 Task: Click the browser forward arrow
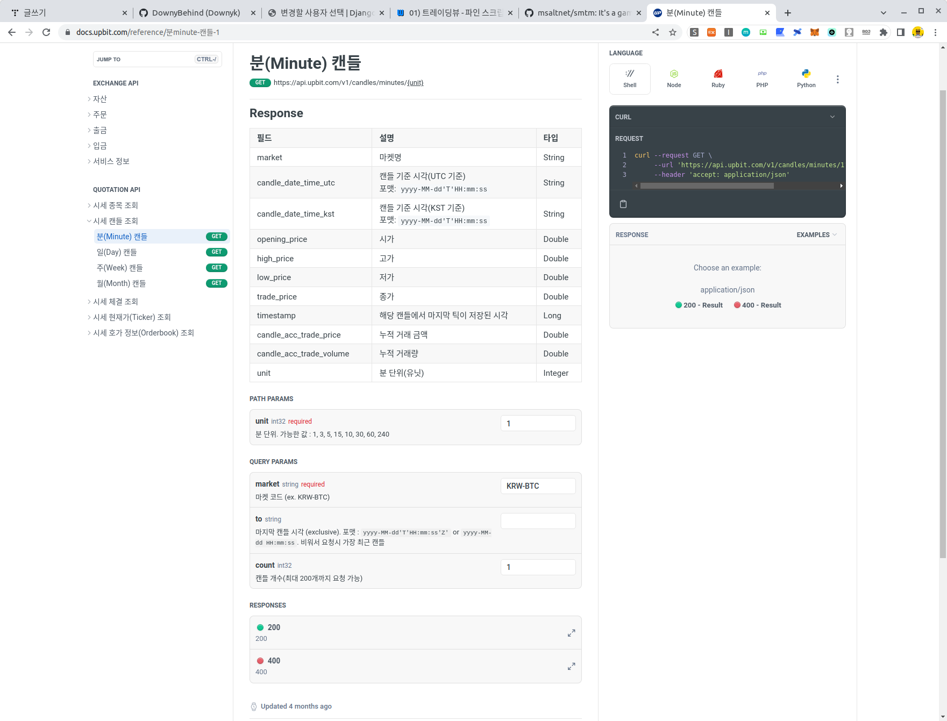29,32
